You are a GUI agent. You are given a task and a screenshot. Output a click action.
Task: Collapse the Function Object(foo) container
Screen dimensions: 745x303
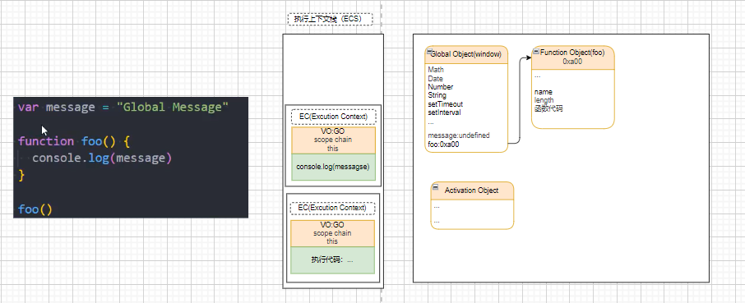tap(536, 51)
